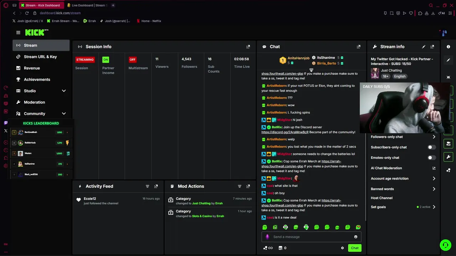Viewport: 456px width, 256px height.
Task: Open Account age restriction settings
Action: 403,178
